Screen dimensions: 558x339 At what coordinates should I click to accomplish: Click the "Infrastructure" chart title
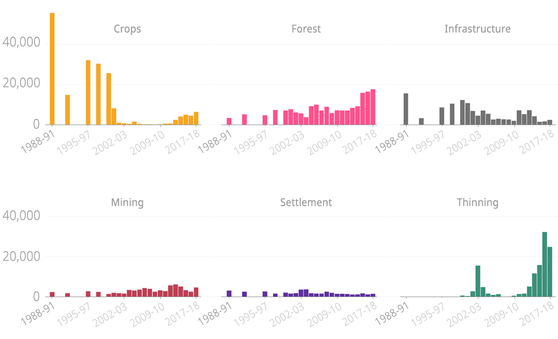click(477, 29)
